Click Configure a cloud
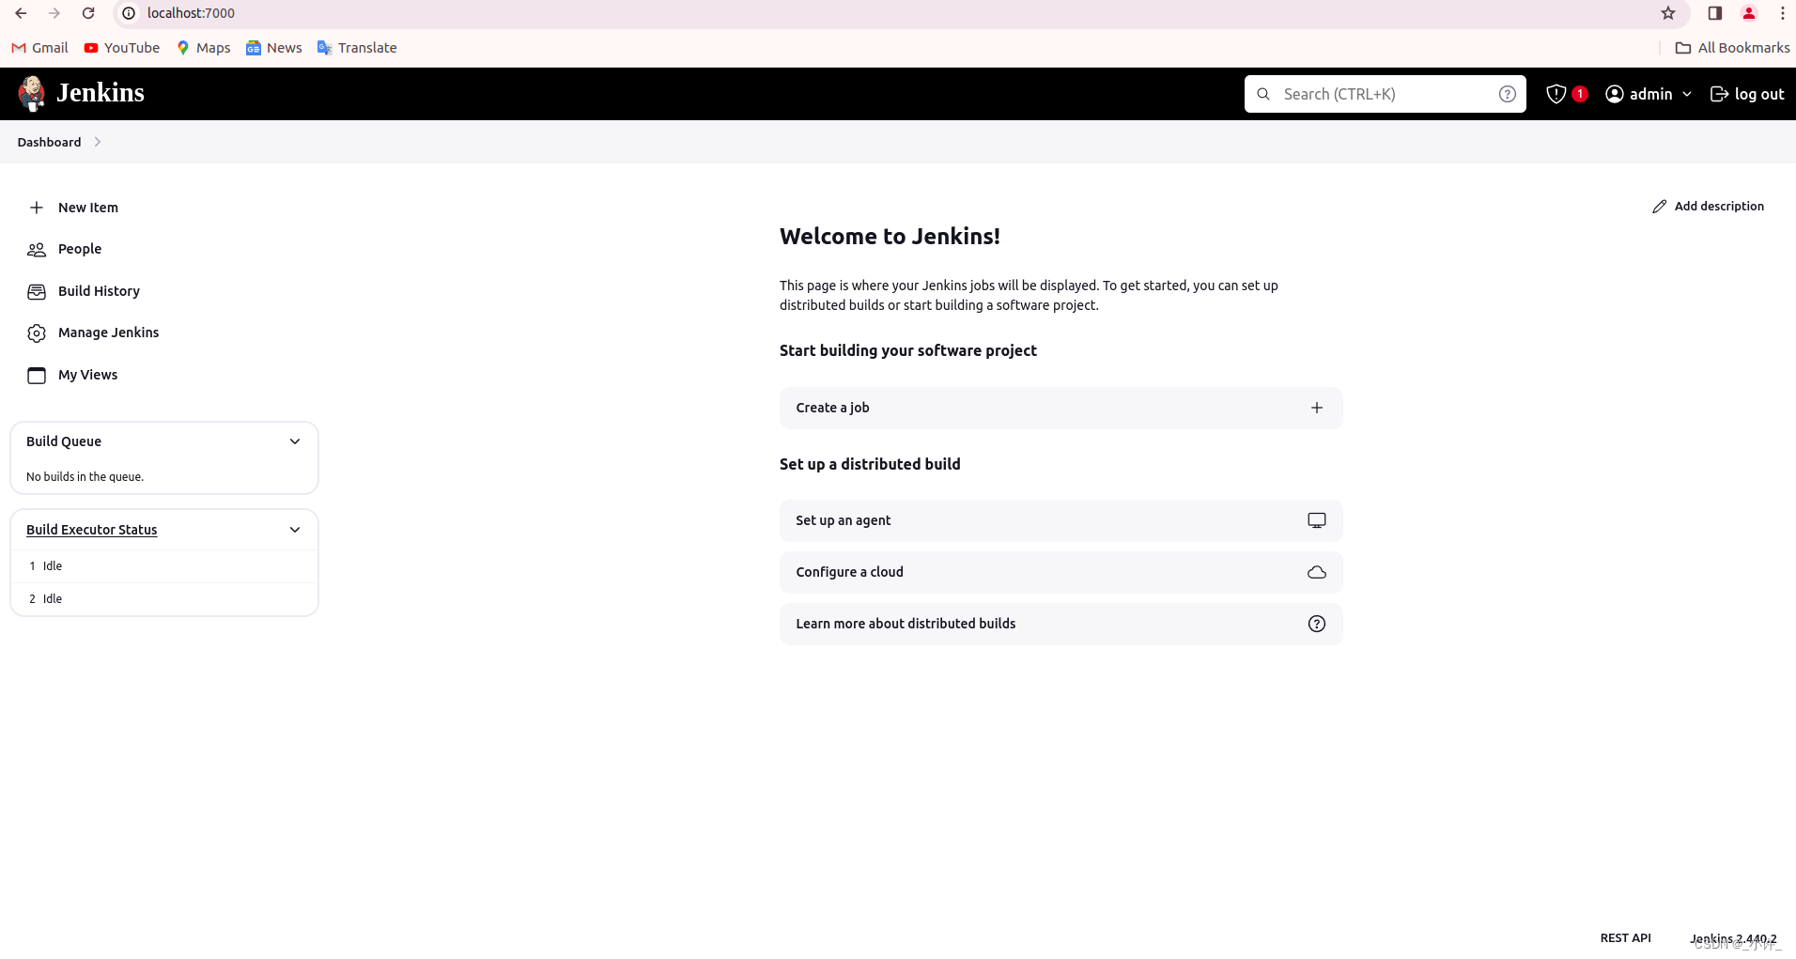The width and height of the screenshot is (1796, 959). (1061, 572)
